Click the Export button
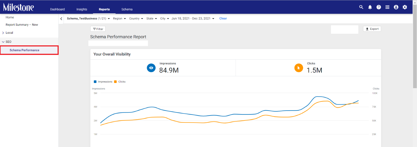This screenshot has width=417, height=147. tap(372, 29)
